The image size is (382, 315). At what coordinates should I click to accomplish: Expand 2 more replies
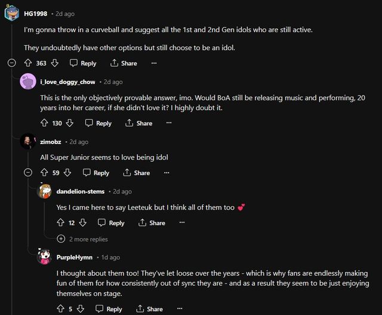point(83,239)
